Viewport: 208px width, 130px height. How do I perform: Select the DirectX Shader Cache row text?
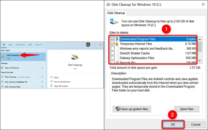point(135,53)
